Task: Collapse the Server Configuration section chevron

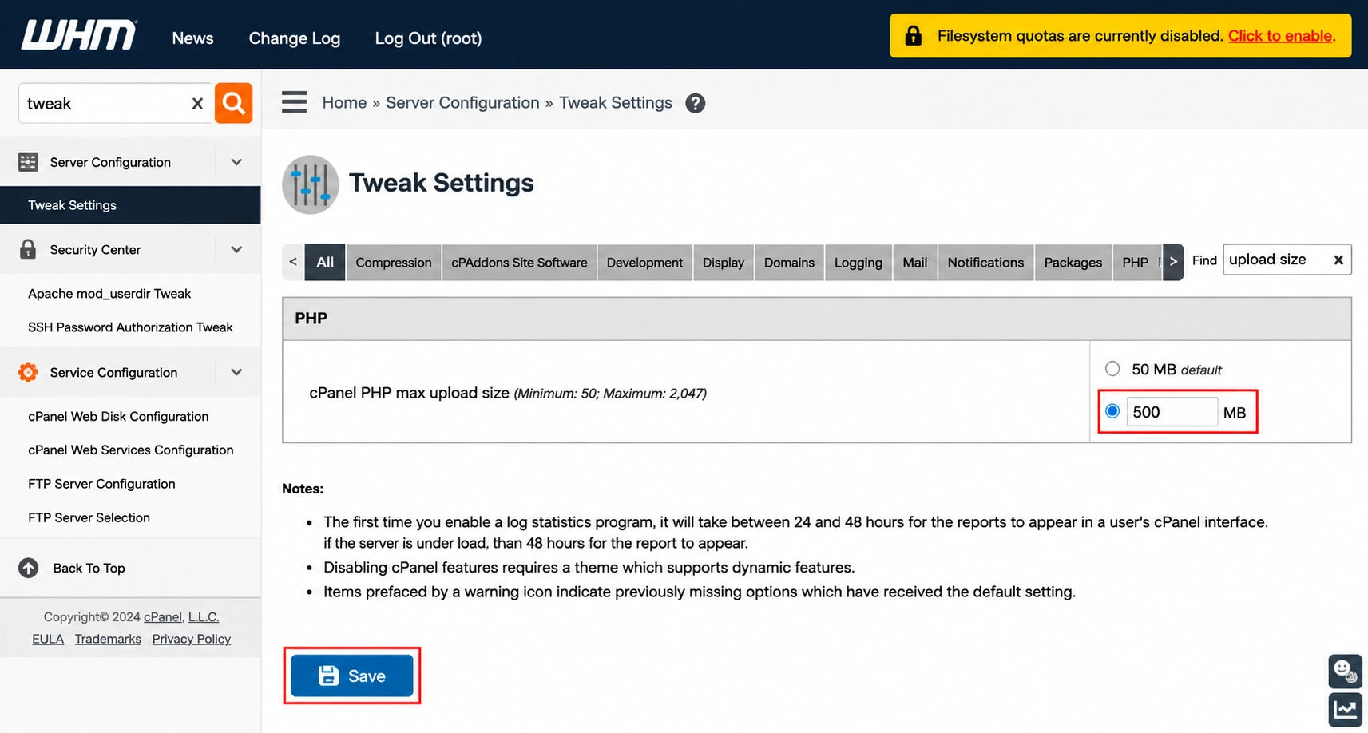Action: pos(236,162)
